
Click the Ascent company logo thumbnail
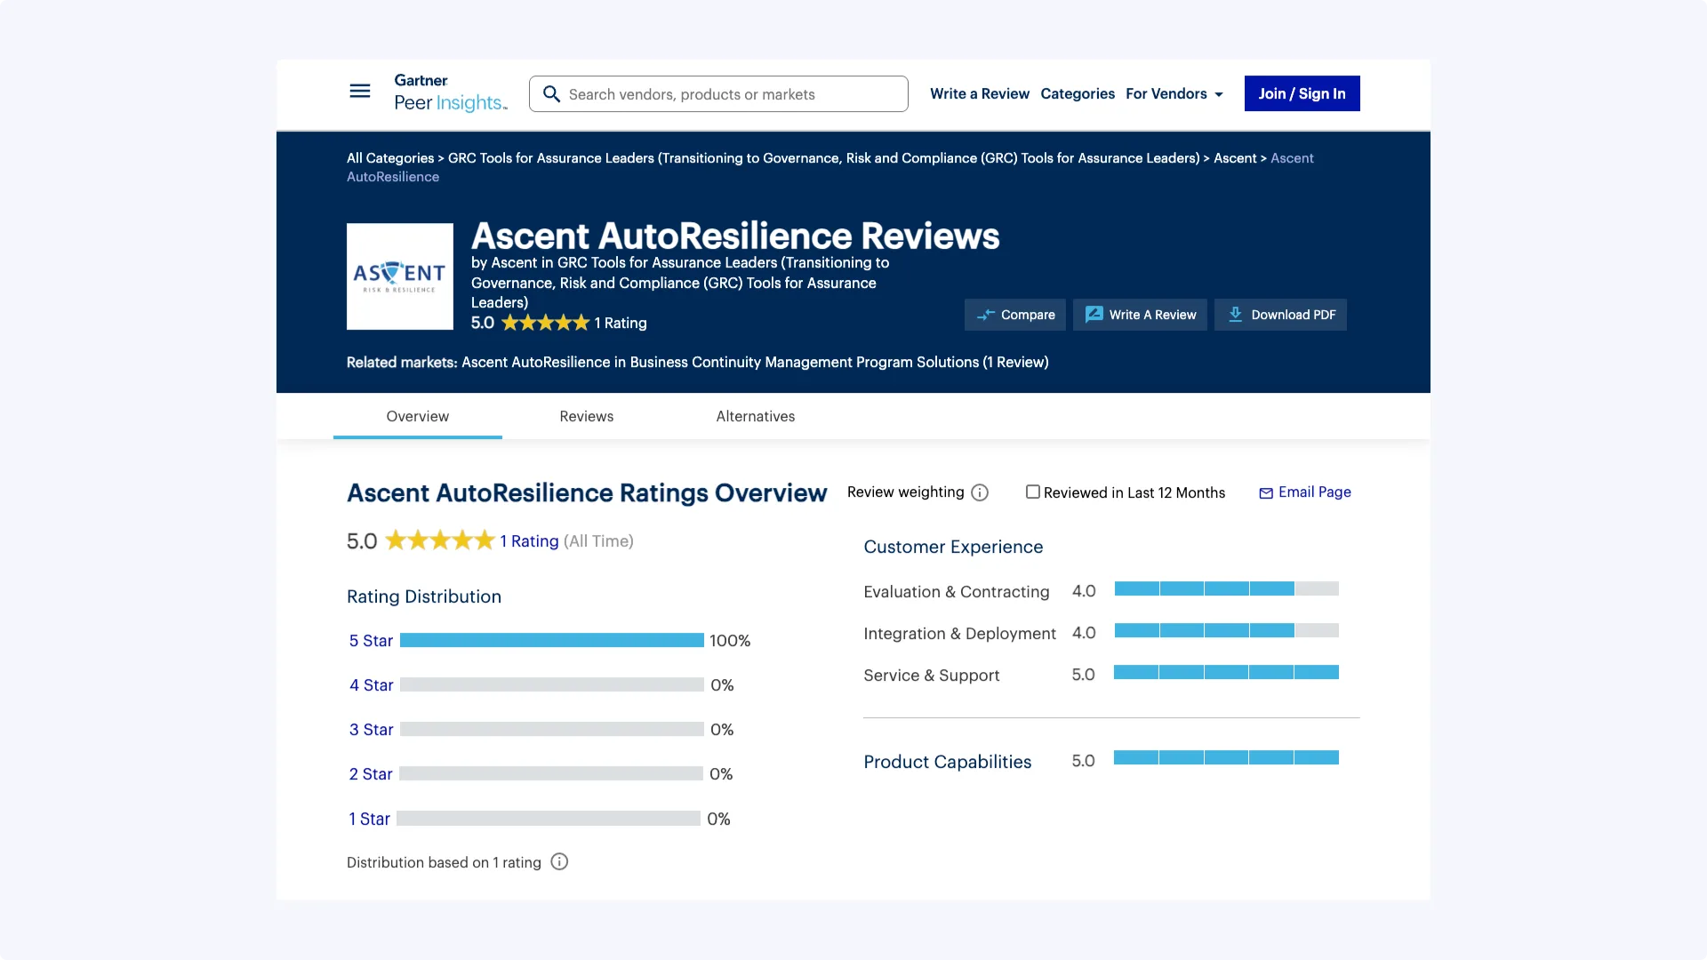pyautogui.click(x=399, y=276)
